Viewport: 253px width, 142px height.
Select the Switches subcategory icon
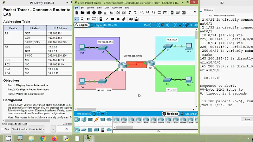[84, 130]
